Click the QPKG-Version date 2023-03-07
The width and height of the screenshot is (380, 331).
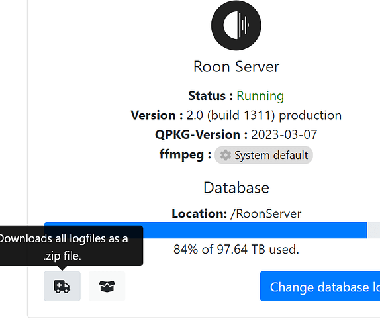(284, 134)
